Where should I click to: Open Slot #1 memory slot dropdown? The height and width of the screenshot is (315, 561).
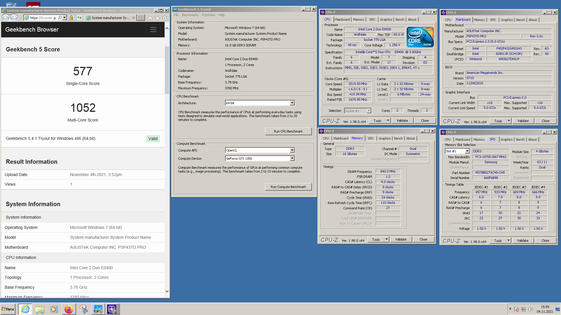click(467, 151)
